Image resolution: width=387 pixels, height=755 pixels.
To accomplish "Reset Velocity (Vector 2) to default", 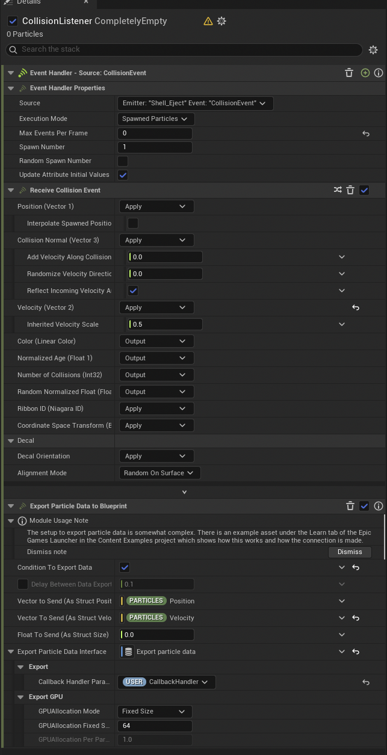I will pos(356,307).
